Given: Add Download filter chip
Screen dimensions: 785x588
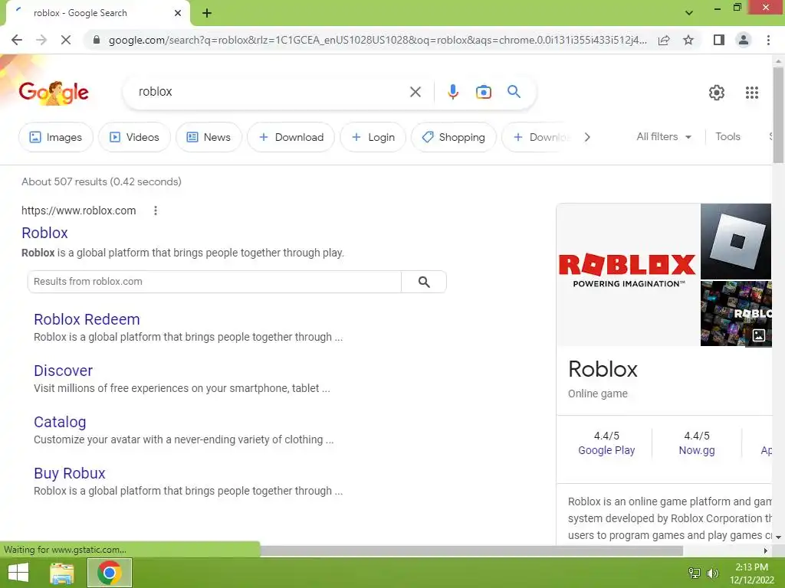Looking at the screenshot, I should click(291, 137).
